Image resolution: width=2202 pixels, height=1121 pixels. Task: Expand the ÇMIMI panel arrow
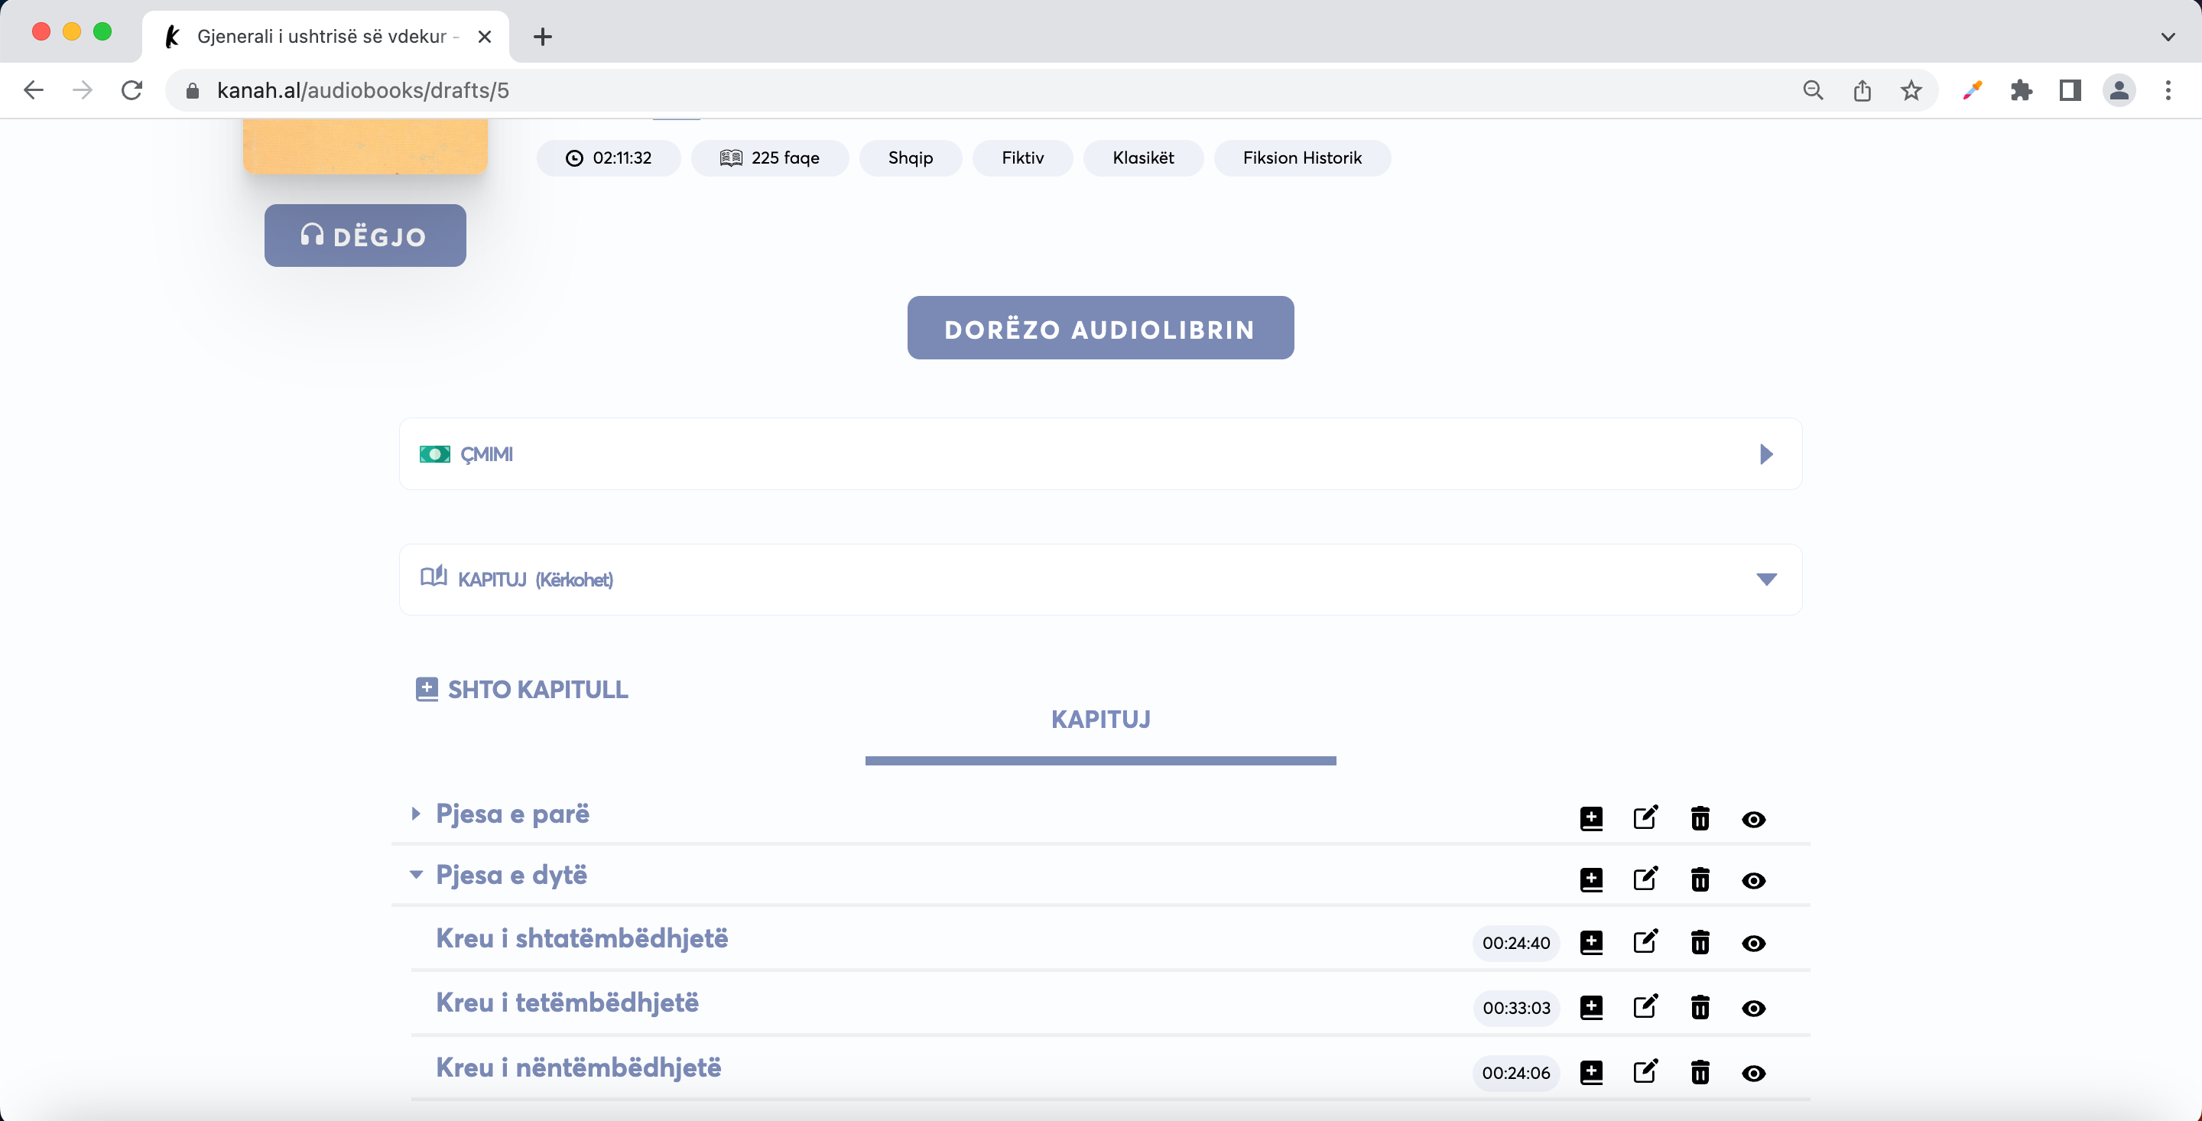(x=1766, y=453)
